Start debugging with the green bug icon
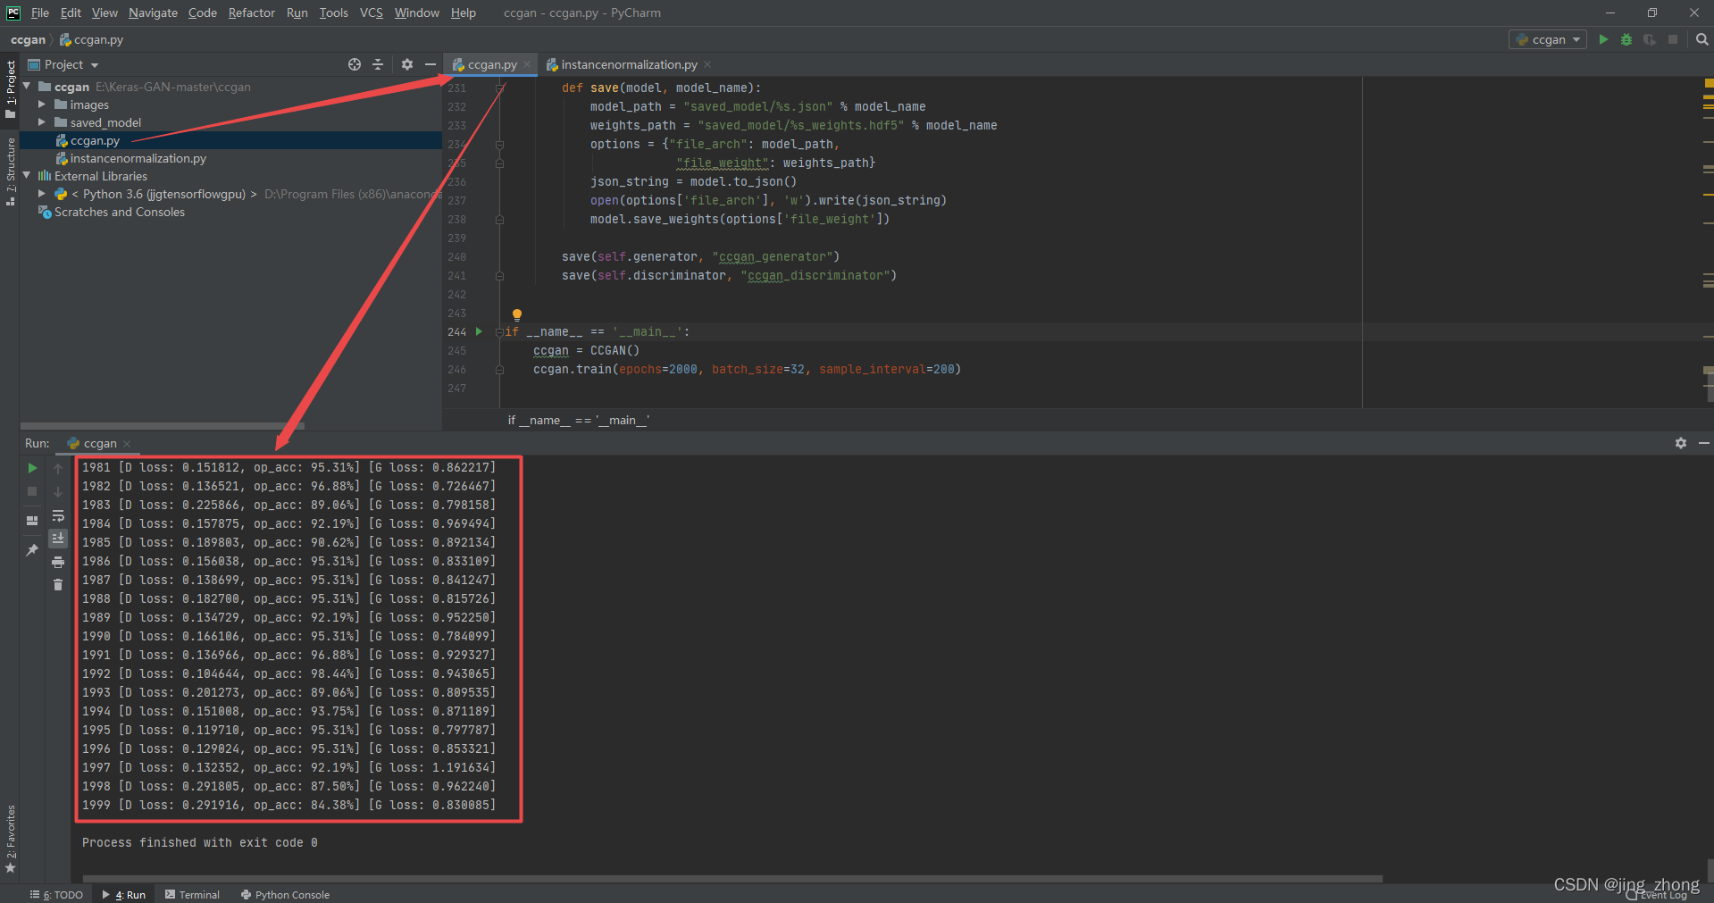Image resolution: width=1714 pixels, height=903 pixels. (x=1626, y=39)
